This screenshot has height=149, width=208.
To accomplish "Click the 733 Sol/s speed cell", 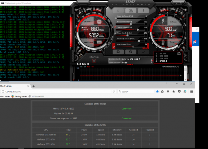I will pyautogui.click(x=101, y=134).
